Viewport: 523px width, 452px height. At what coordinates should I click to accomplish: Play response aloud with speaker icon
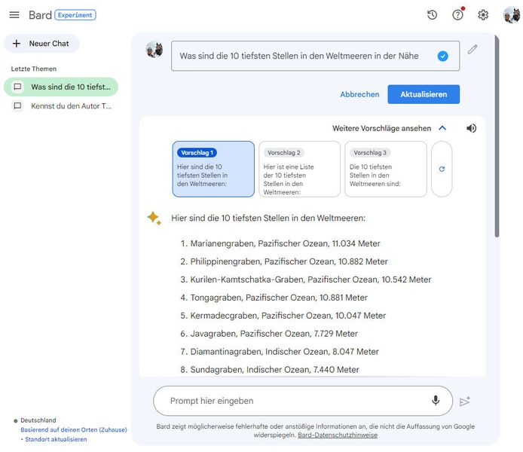tap(471, 128)
